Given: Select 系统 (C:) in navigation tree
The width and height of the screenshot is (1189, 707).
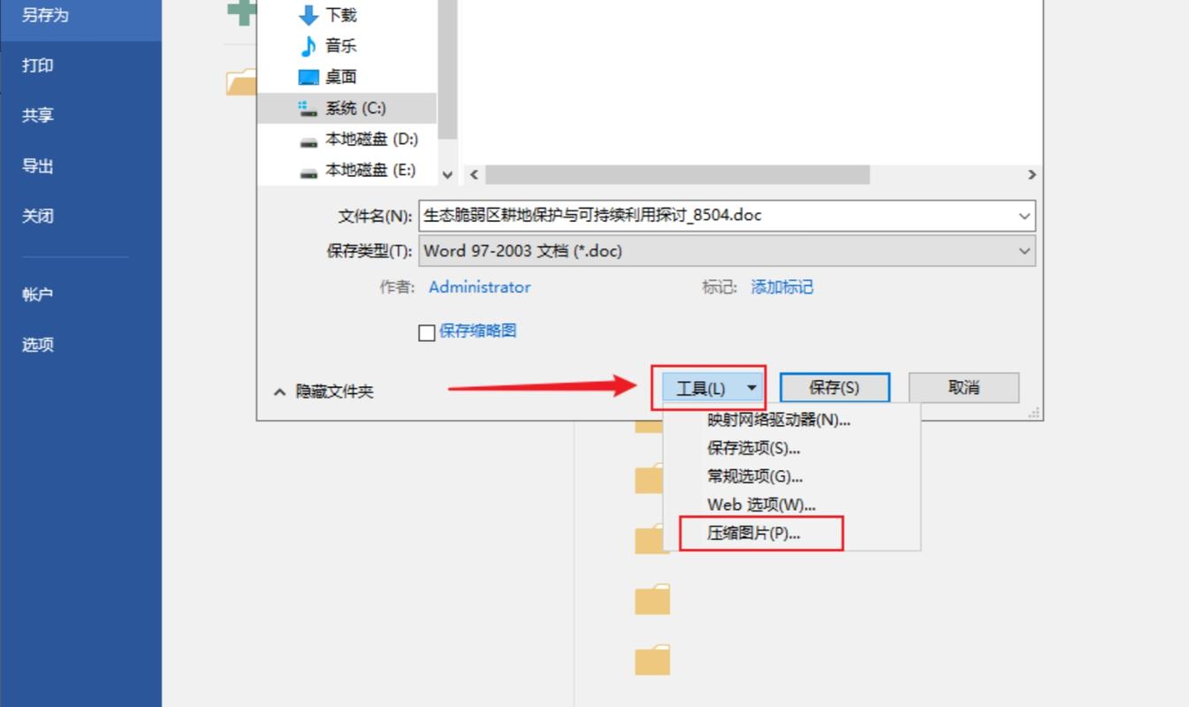Looking at the screenshot, I should point(355,108).
